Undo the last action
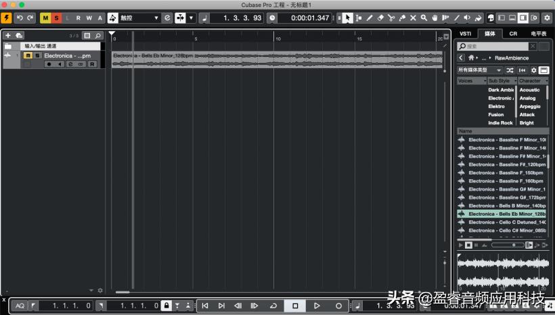This screenshot has height=315, width=555. tap(20, 18)
